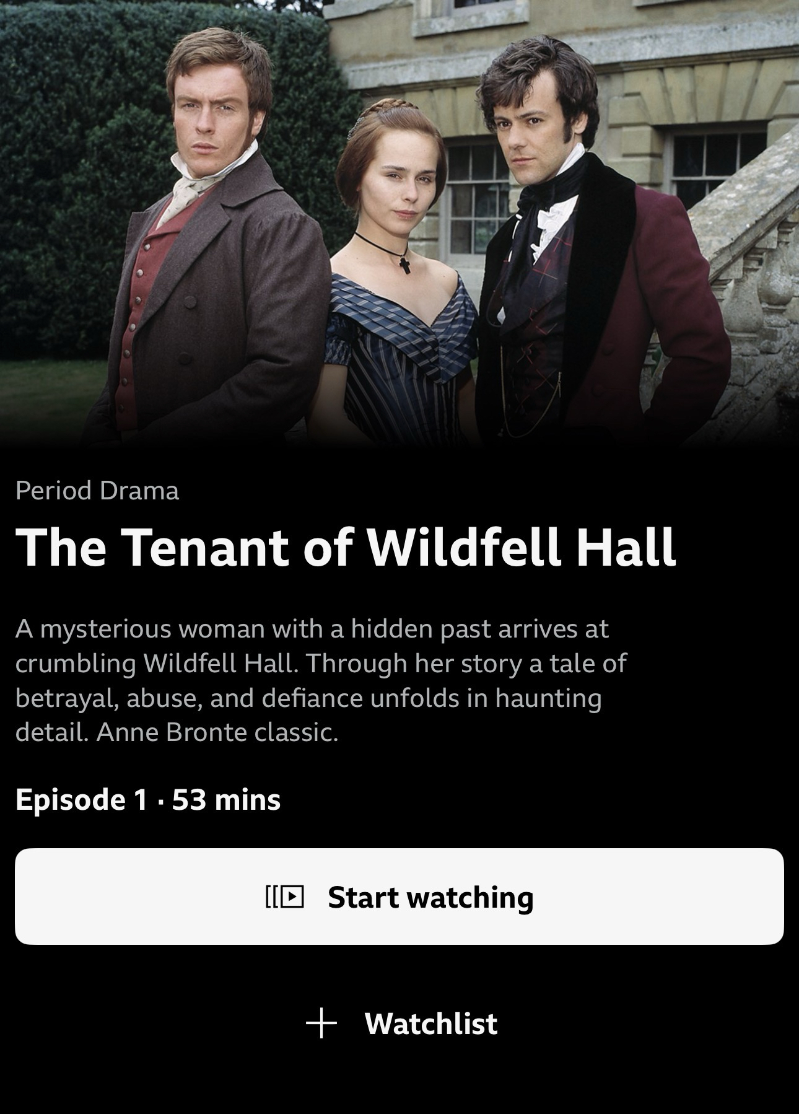Open the Period Drama genre label
This screenshot has height=1114, width=799.
coord(97,491)
